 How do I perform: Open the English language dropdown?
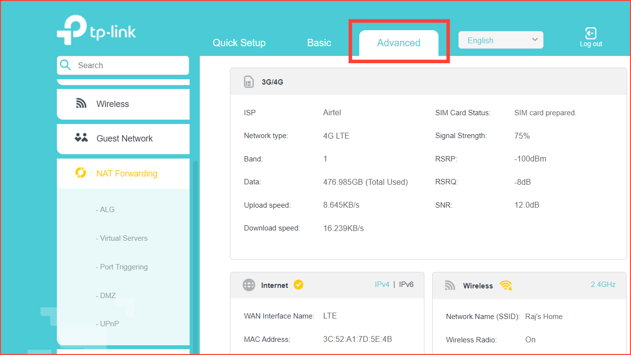[x=501, y=40]
